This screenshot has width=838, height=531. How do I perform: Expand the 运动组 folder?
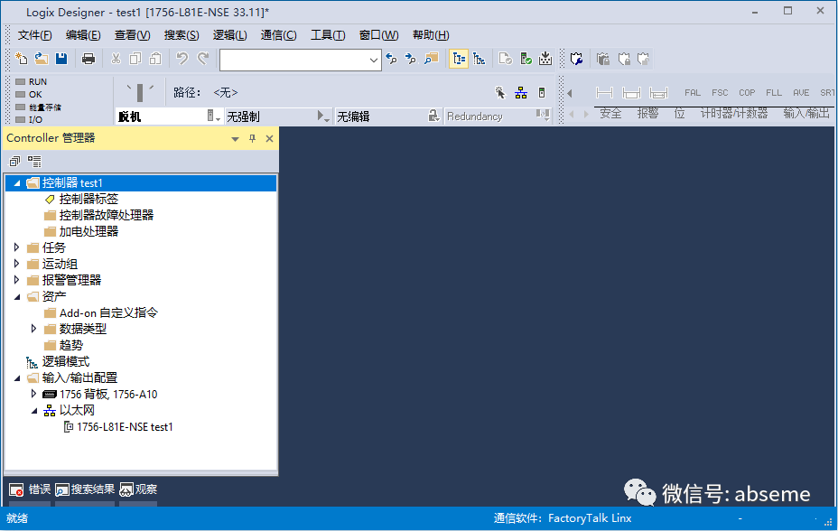click(x=16, y=264)
